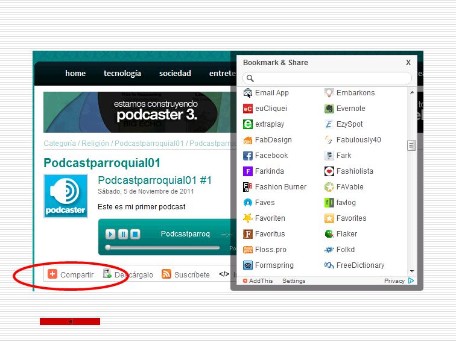The image size is (456, 342).
Task: Play the podcast audio
Action: pyautogui.click(x=110, y=234)
